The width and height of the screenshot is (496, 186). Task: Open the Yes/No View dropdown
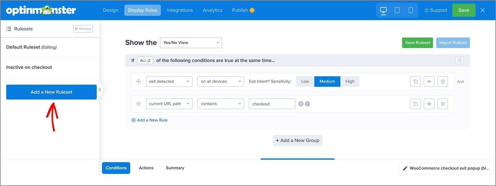tap(191, 43)
